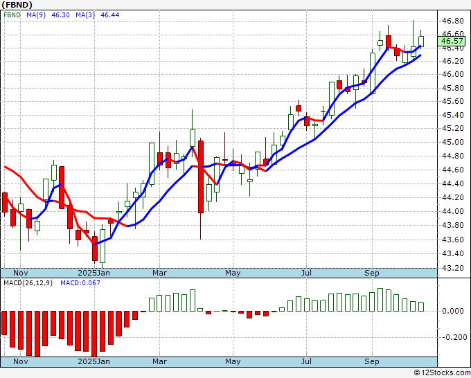
Task: Click Nov on the MACD panel date axis
Action: coord(20,361)
